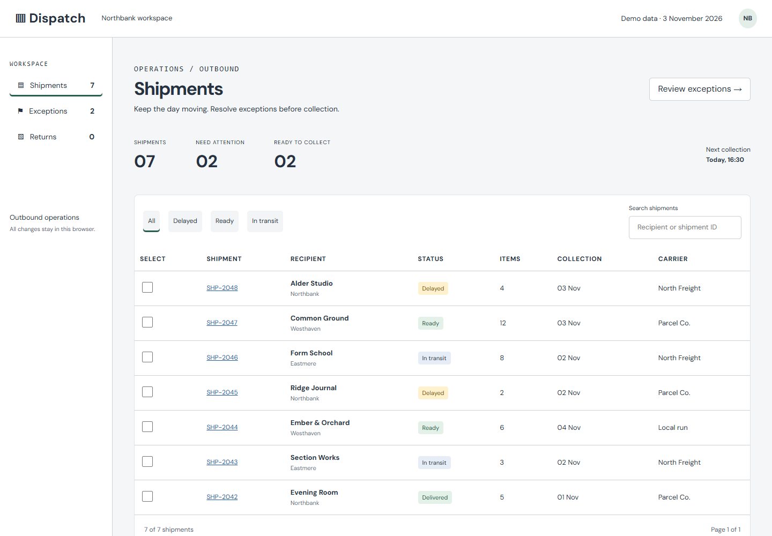Check the Evening Room shipment checkbox
The image size is (772, 536).
[147, 496]
